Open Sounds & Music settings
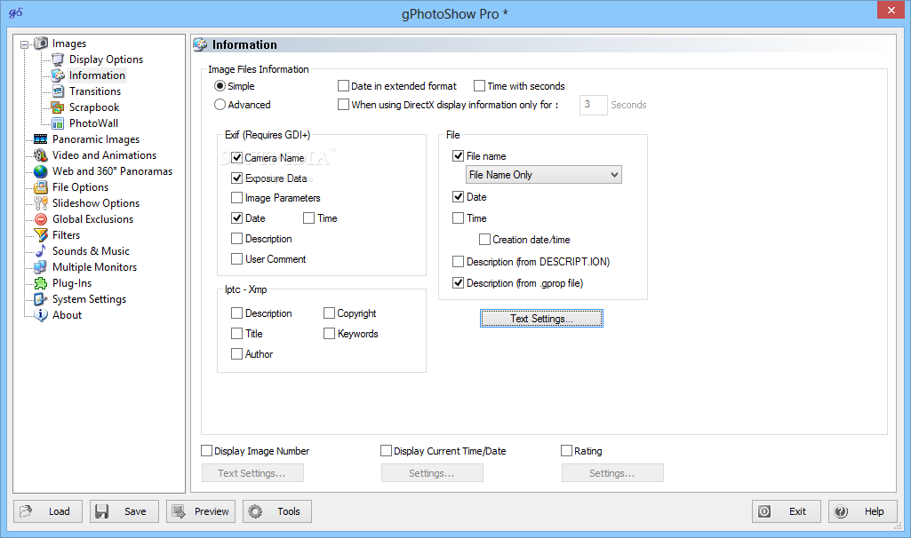The height and width of the screenshot is (538, 911). click(x=91, y=250)
